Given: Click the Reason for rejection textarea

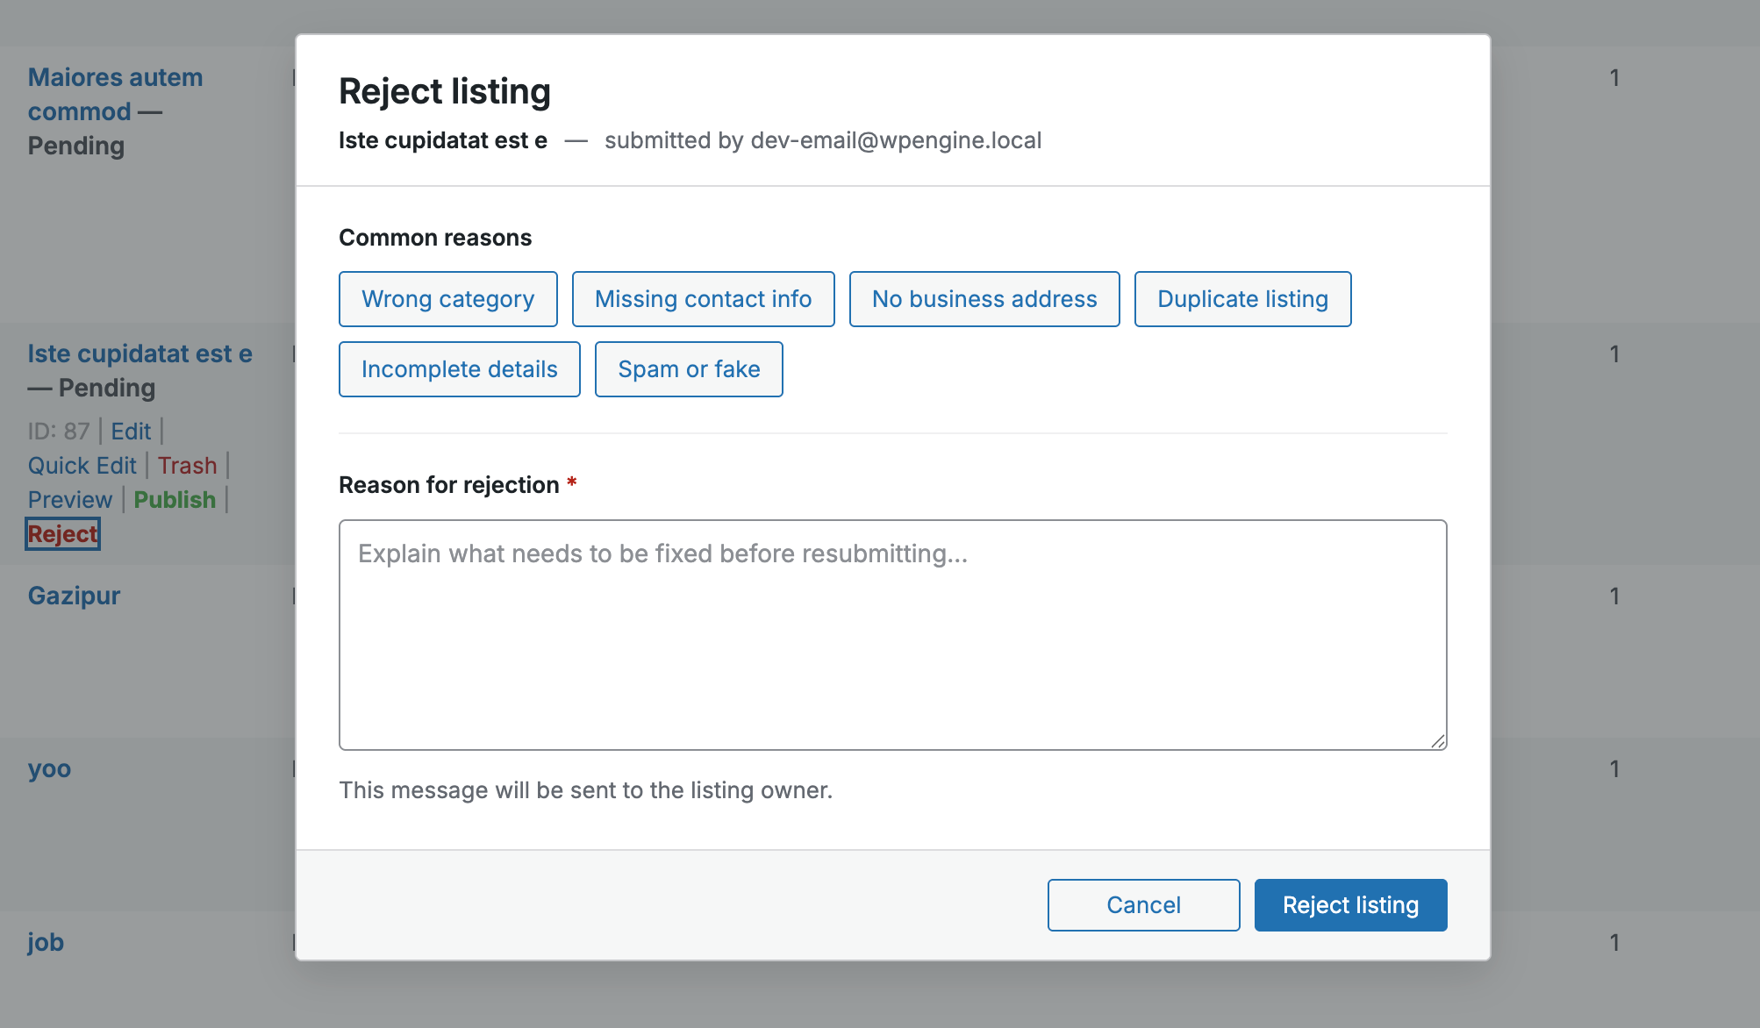Looking at the screenshot, I should (893, 635).
